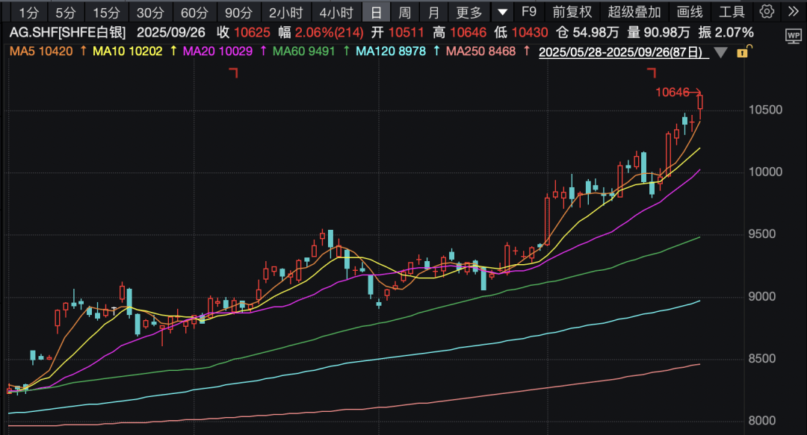Click the 8000 price axis label

[761, 421]
